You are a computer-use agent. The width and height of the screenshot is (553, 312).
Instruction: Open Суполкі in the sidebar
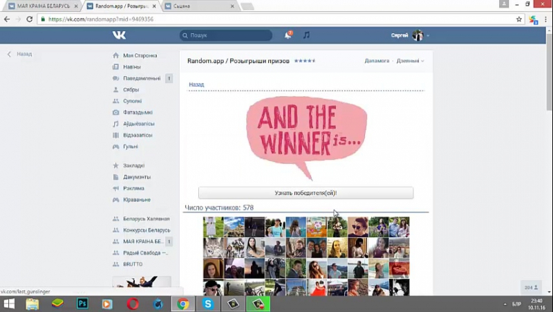132,101
